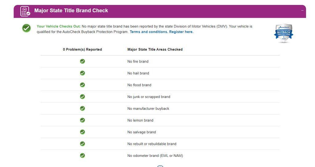This screenshot has height=167, width=315.
Task: Click the '0 Problem(s) Reported' column header
Action: click(x=82, y=49)
